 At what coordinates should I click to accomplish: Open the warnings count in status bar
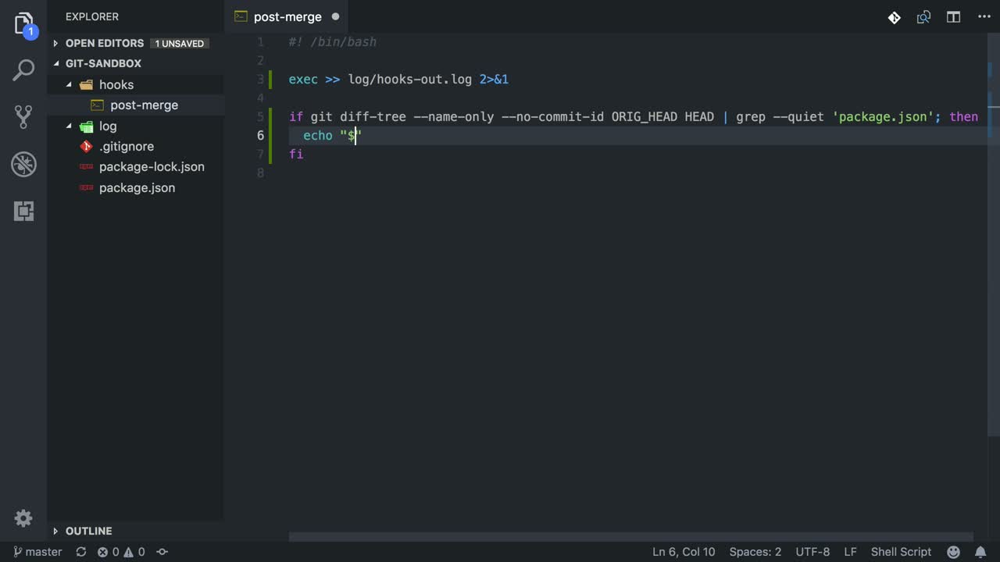[134, 552]
